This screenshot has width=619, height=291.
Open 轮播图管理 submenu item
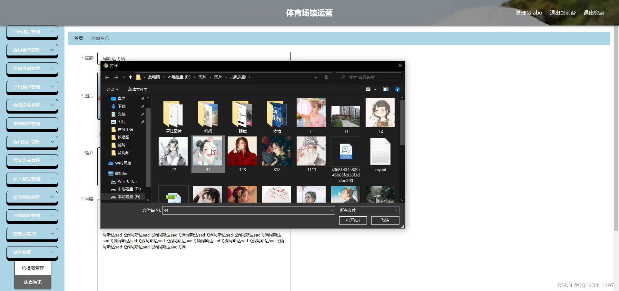33,268
